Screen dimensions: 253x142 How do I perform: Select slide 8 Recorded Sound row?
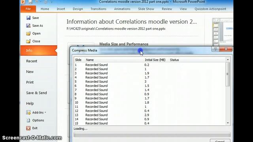[x=150, y=94]
